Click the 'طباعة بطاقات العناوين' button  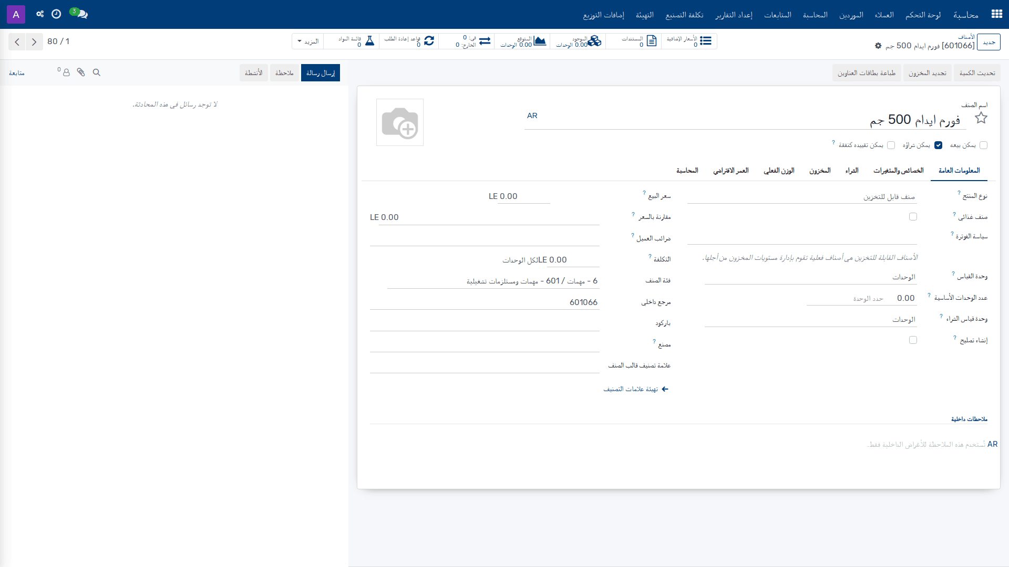coord(867,73)
